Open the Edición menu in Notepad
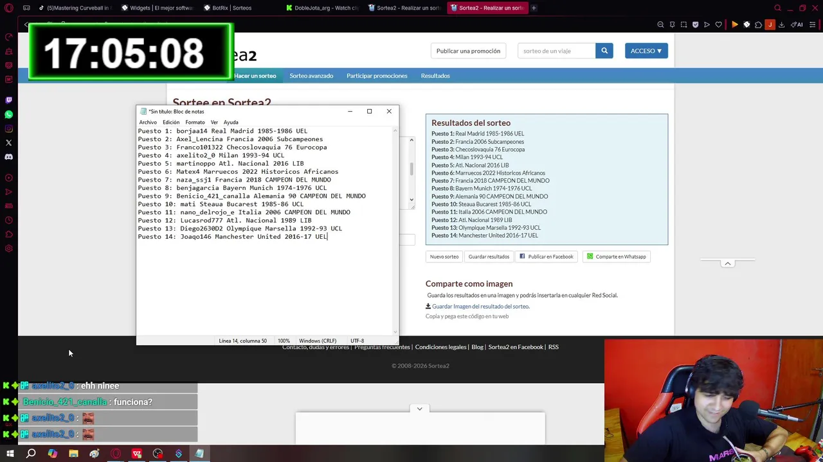Image resolution: width=823 pixels, height=462 pixels. 171,122
